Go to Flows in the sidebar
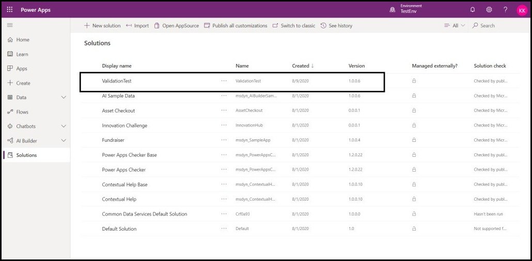Screen dimensions: 532x261 (22, 112)
